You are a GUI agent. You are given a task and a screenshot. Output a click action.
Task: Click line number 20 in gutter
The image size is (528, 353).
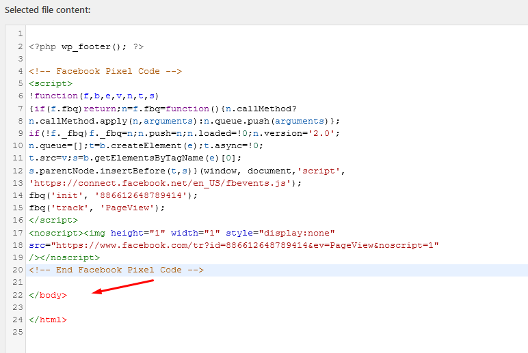[x=18, y=270]
